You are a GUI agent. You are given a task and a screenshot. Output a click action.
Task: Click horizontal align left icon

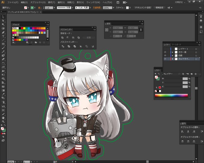click(x=182, y=132)
